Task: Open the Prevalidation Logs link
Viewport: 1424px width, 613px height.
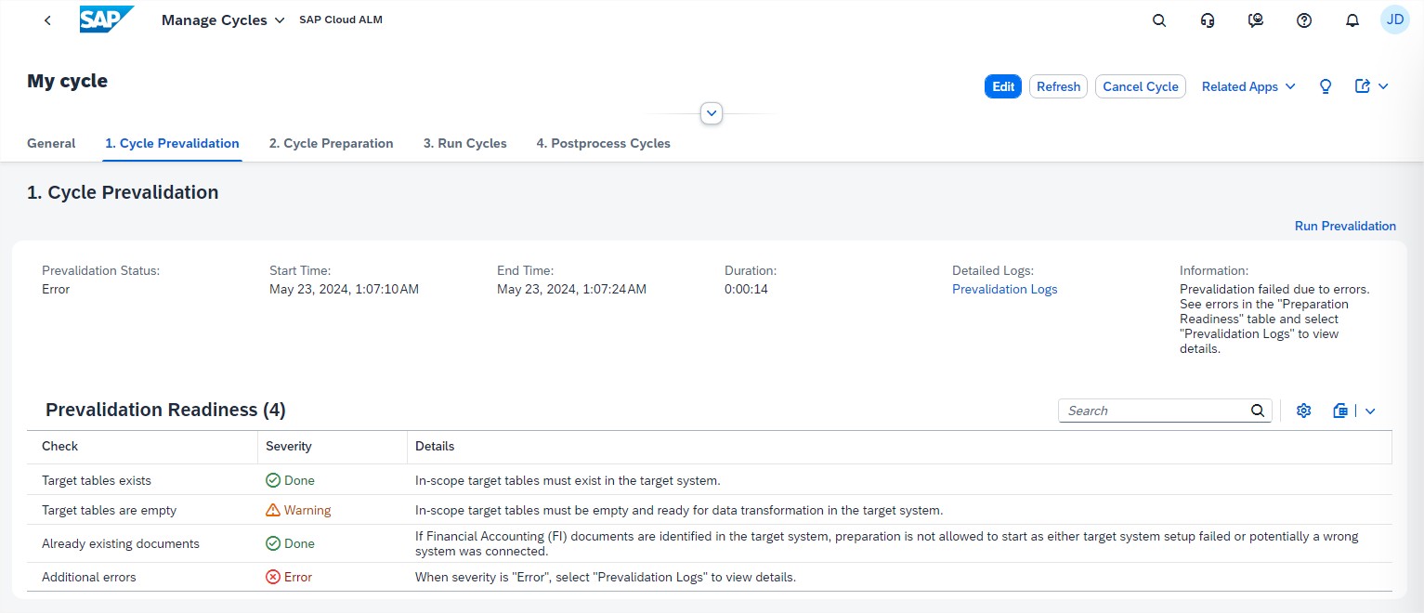Action: click(1004, 289)
